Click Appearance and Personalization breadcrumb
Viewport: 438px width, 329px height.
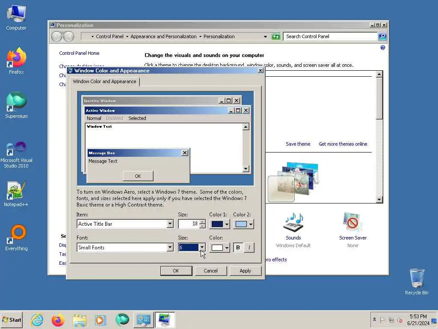click(x=163, y=36)
